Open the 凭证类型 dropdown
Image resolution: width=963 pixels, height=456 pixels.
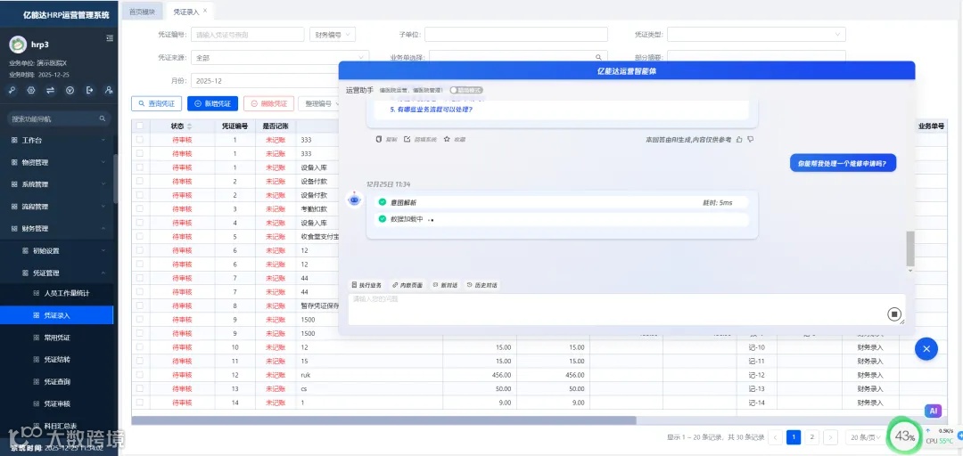tap(756, 35)
